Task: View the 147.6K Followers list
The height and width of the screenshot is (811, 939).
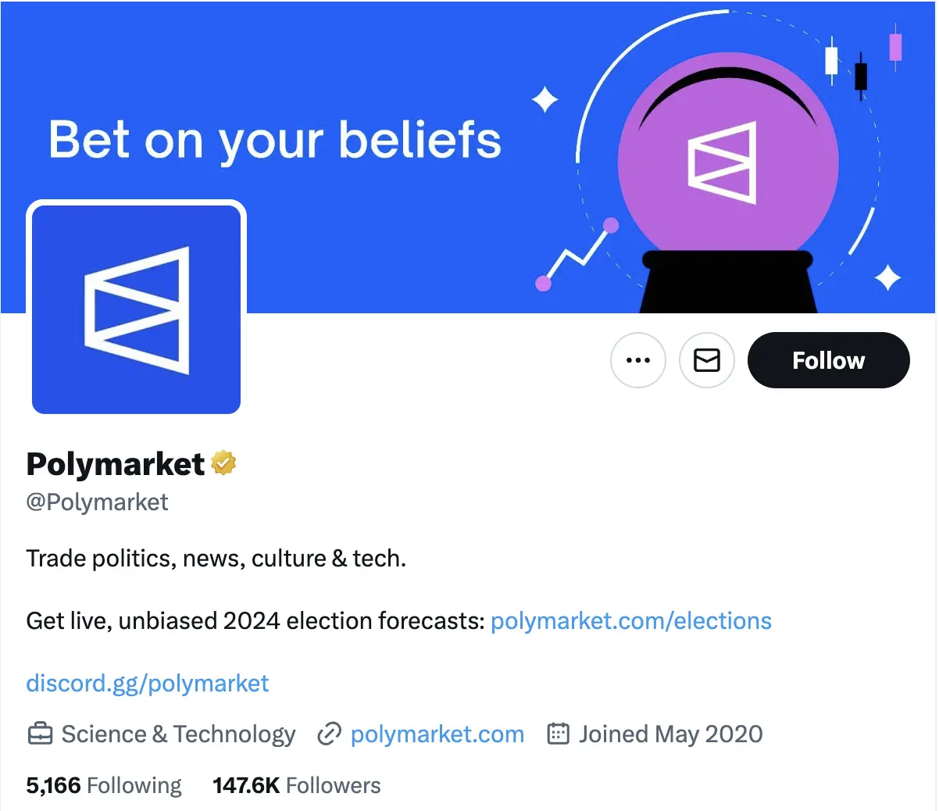Action: click(297, 784)
